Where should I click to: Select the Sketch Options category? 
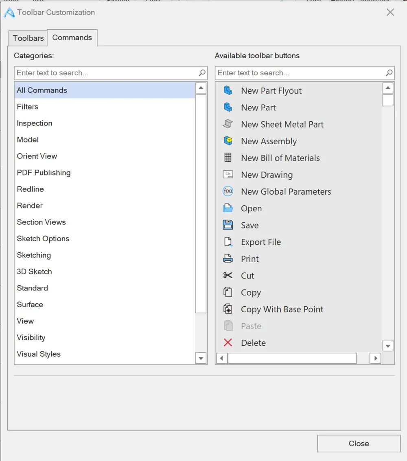coord(105,238)
